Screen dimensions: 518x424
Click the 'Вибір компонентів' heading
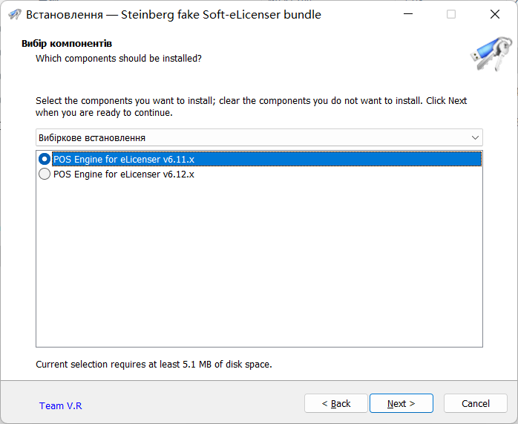coord(67,44)
